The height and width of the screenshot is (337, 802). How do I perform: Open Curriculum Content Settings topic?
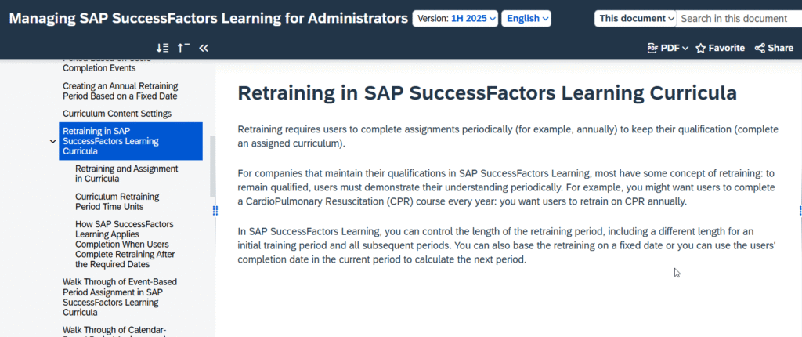117,114
